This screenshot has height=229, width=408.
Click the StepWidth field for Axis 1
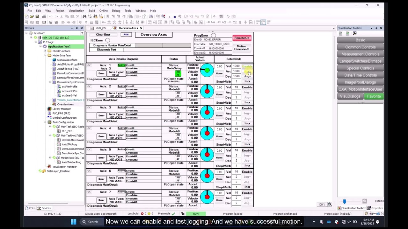[236, 81]
